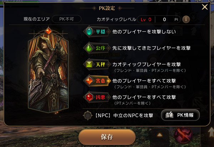214x147 pixels.
Task: Tap the crossed-out red skill icon
Action: 183,135
